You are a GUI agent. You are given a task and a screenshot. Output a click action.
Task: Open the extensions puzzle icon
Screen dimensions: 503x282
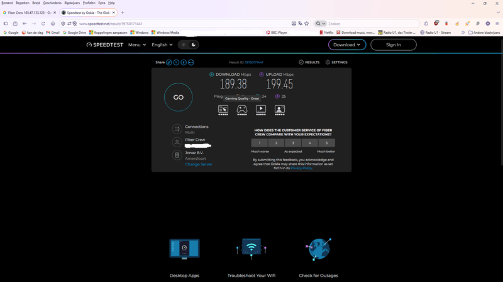coord(426,24)
